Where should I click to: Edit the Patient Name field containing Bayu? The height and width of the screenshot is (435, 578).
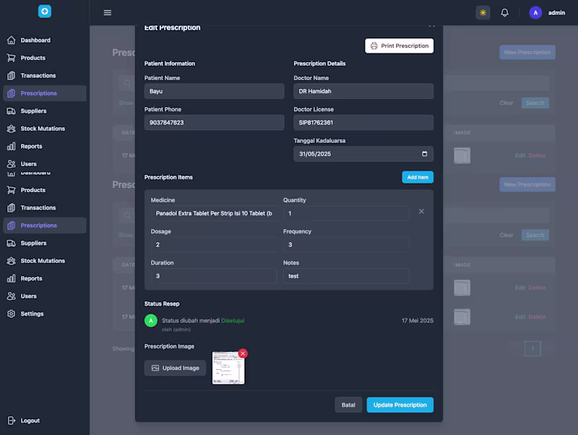pos(214,91)
